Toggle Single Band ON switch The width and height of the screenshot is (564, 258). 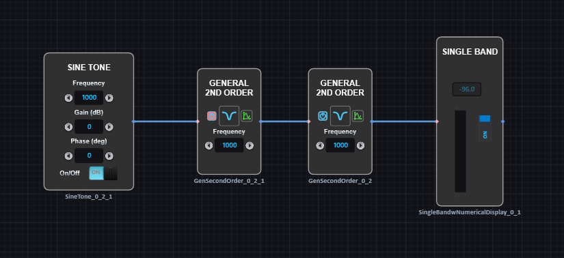(x=485, y=128)
